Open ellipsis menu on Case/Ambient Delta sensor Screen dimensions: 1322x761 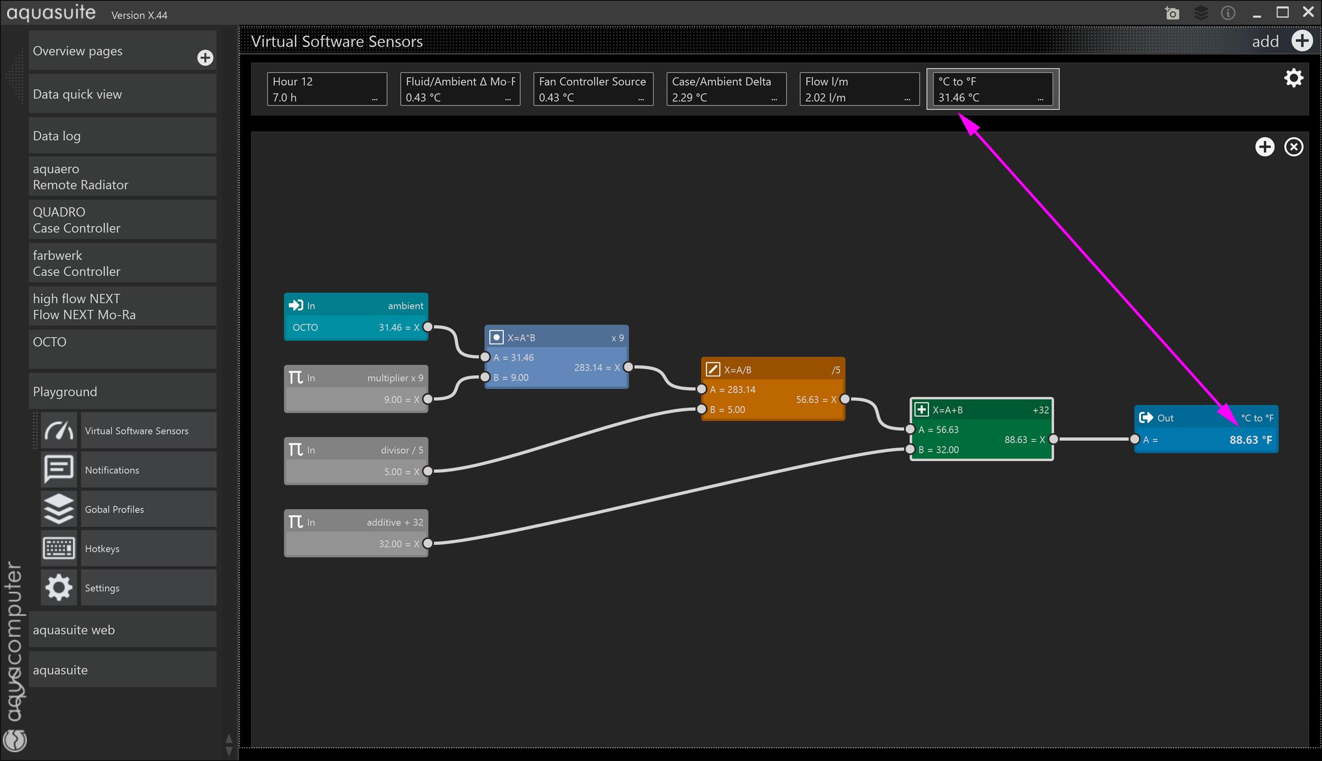[774, 98]
